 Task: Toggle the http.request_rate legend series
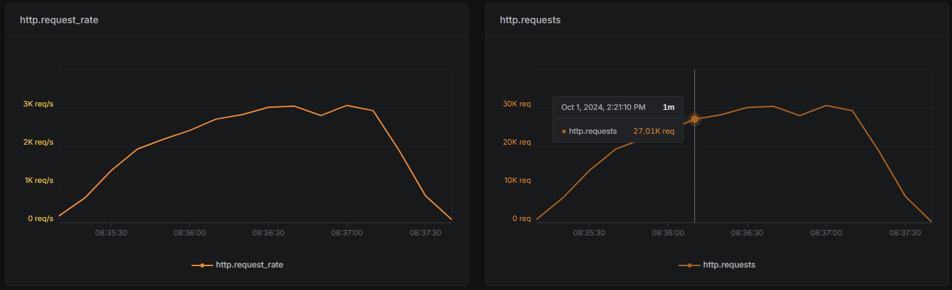point(237,265)
